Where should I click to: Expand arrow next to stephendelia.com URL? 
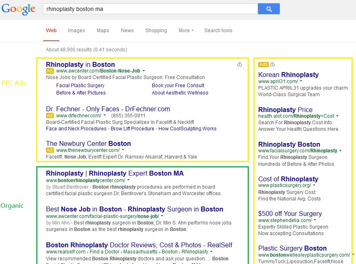315,220
